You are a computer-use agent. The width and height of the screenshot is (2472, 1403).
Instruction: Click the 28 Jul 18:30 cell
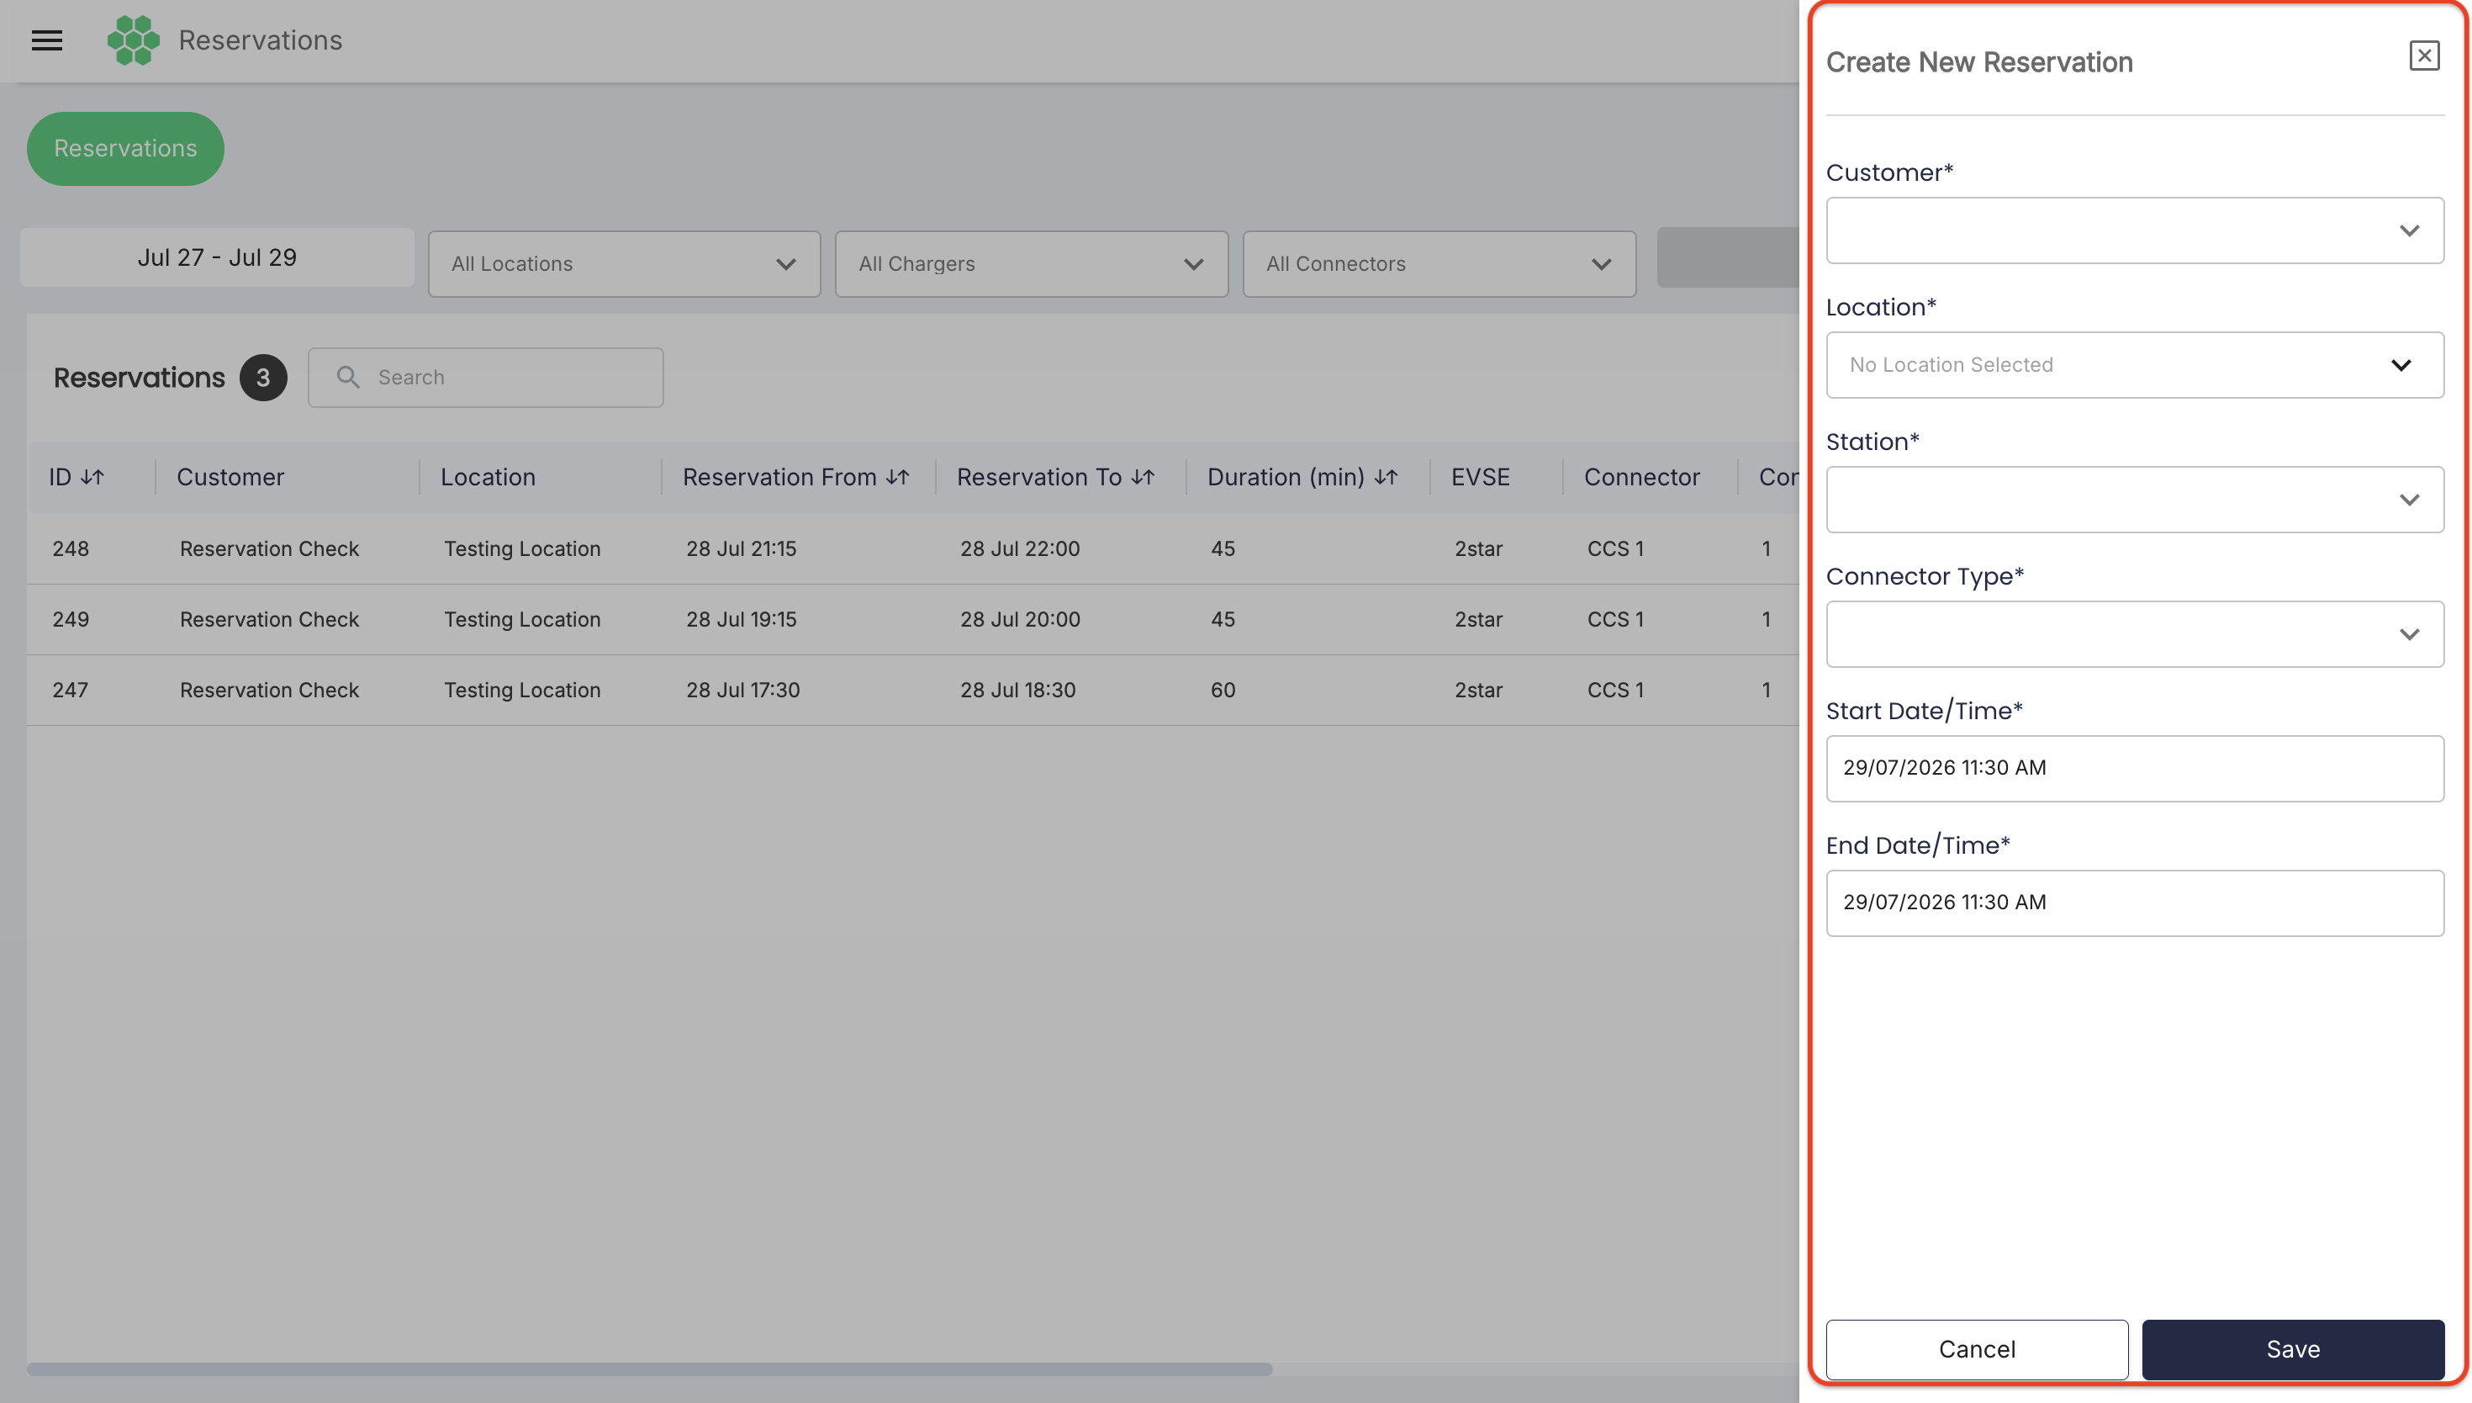1017,690
